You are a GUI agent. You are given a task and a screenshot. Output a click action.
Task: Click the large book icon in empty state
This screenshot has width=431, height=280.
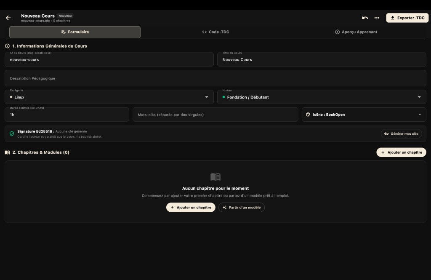click(215, 176)
